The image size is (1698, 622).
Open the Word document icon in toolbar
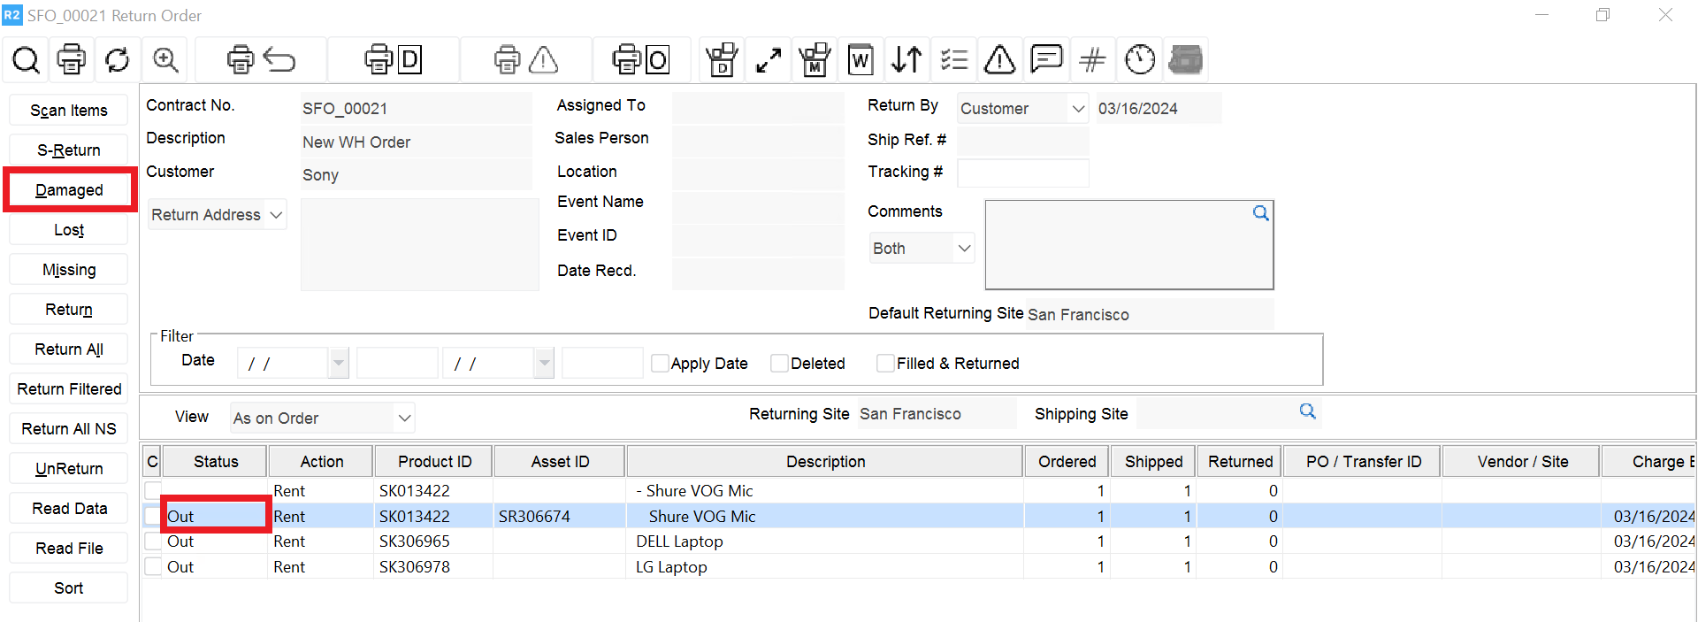860,60
